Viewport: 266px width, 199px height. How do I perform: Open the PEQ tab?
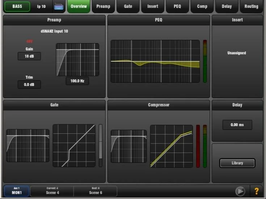(177, 6)
